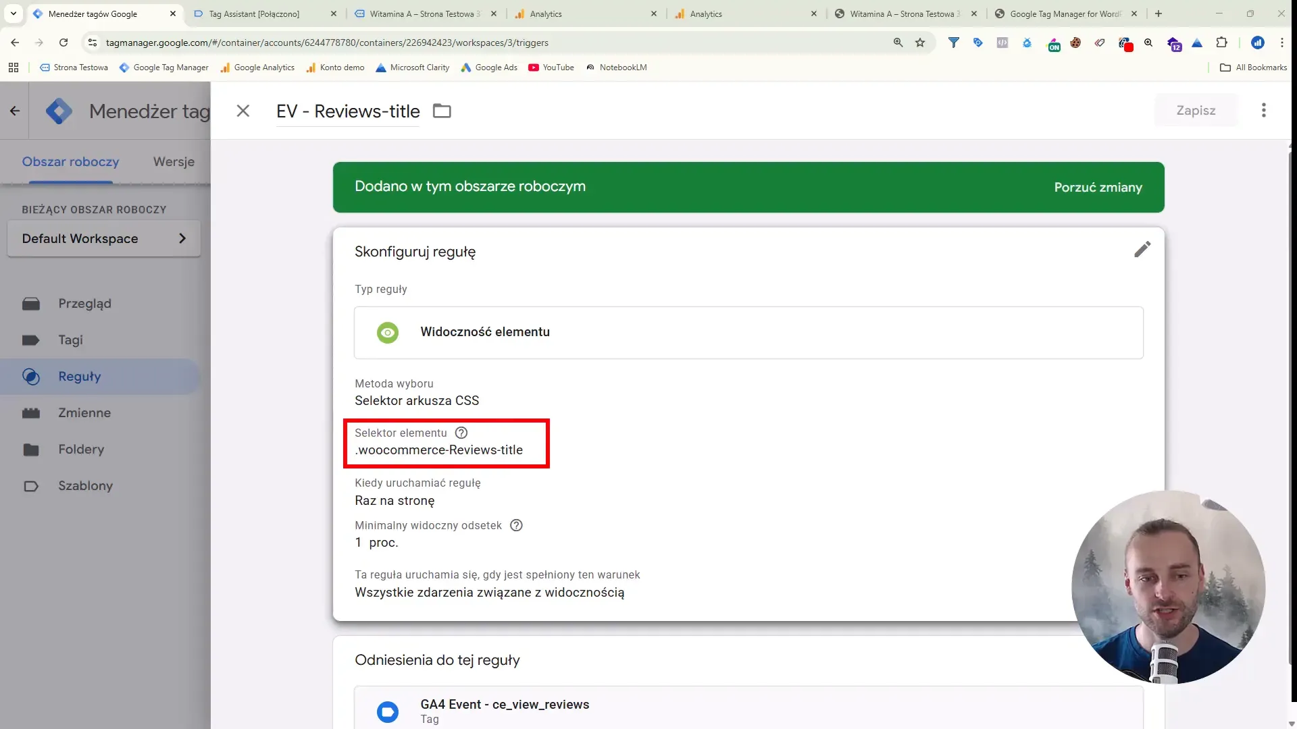This screenshot has height=729, width=1297.
Task: Click the .woocommerce-Reviews-title selector value
Action: point(439,450)
